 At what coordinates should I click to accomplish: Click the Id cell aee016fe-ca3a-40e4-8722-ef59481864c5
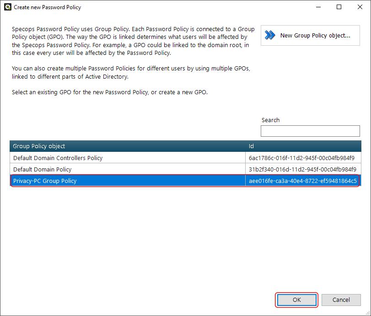(303, 181)
